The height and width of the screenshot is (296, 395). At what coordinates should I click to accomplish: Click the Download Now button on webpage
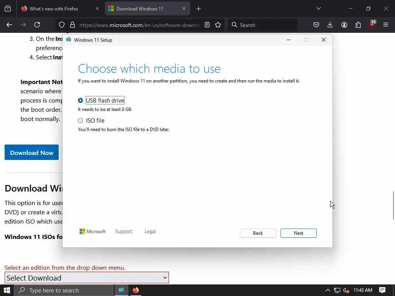pyautogui.click(x=32, y=152)
